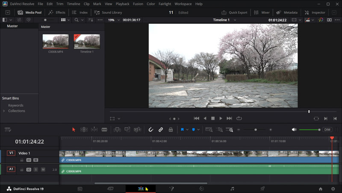The width and height of the screenshot is (342, 193).
Task: Activate Dynamic Trim Mode tool
Action: [x=94, y=130]
